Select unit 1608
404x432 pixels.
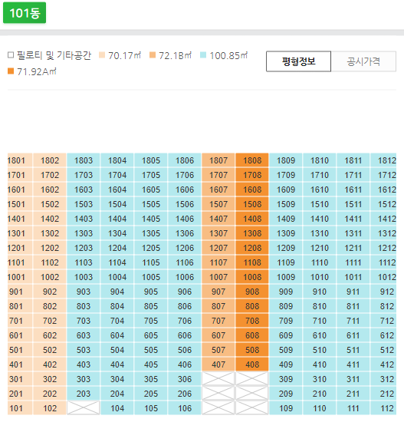click(x=252, y=190)
